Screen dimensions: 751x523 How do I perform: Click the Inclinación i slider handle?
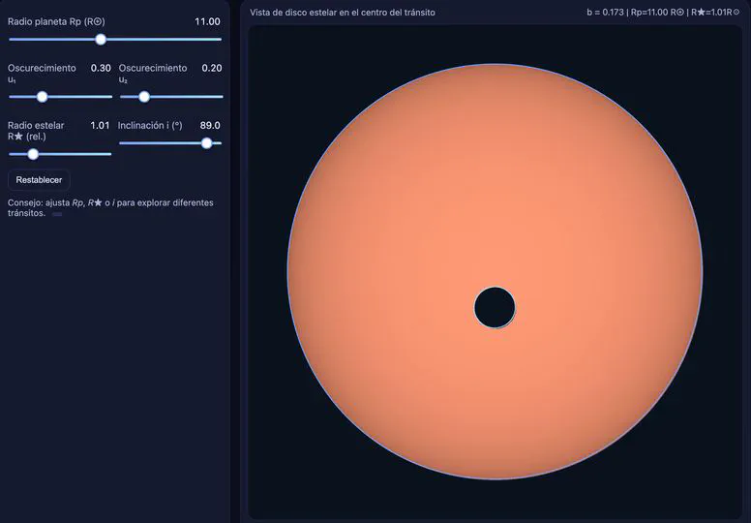[206, 142]
